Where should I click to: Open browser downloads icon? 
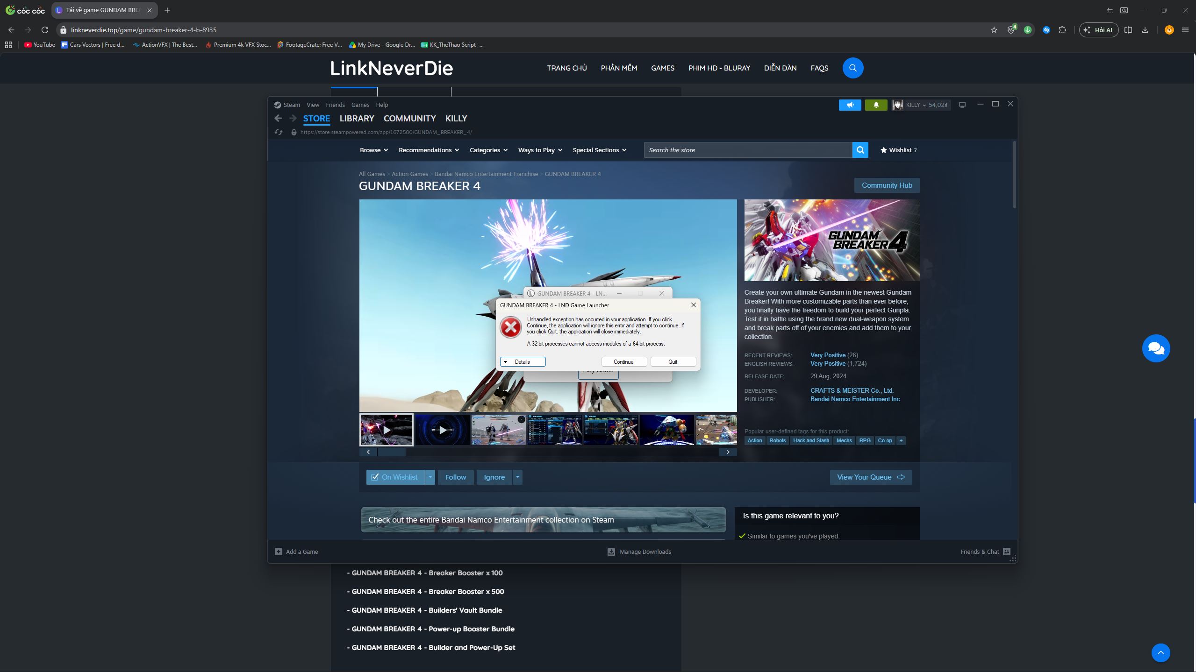pyautogui.click(x=1145, y=30)
